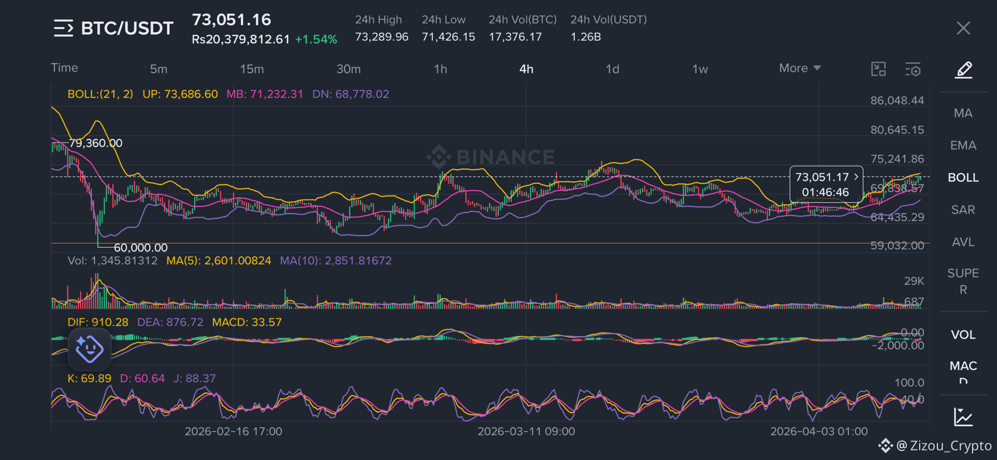Image resolution: width=997 pixels, height=460 pixels.
Task: Toggle the BOLL indicator
Action: click(x=963, y=178)
